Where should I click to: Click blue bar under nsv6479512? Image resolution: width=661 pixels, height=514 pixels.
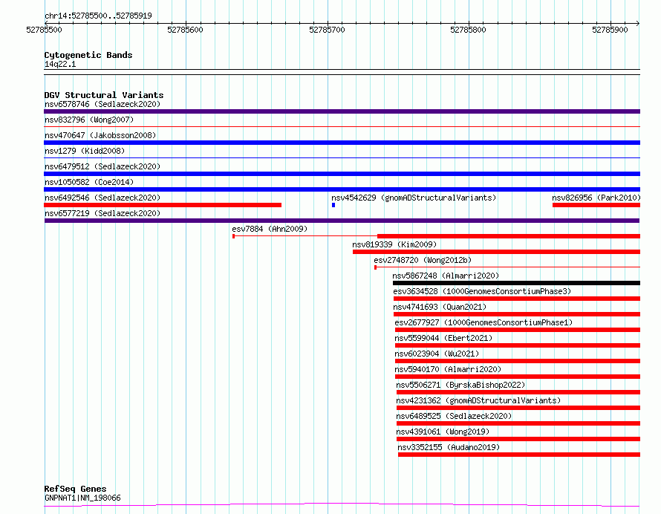coord(342,174)
